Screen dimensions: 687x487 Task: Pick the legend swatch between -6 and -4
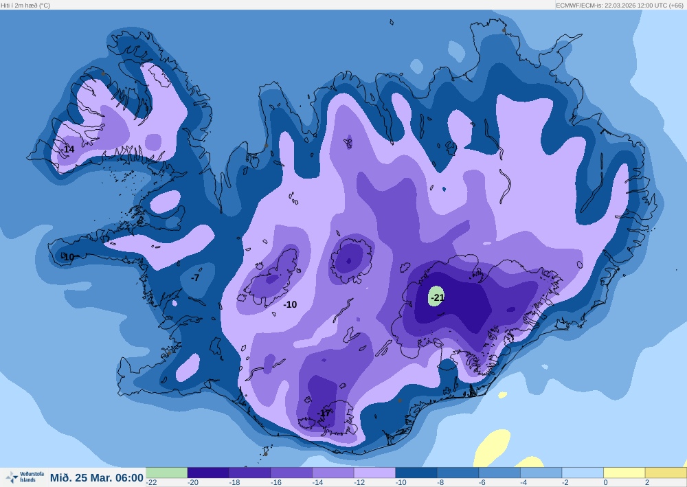tap(499, 473)
